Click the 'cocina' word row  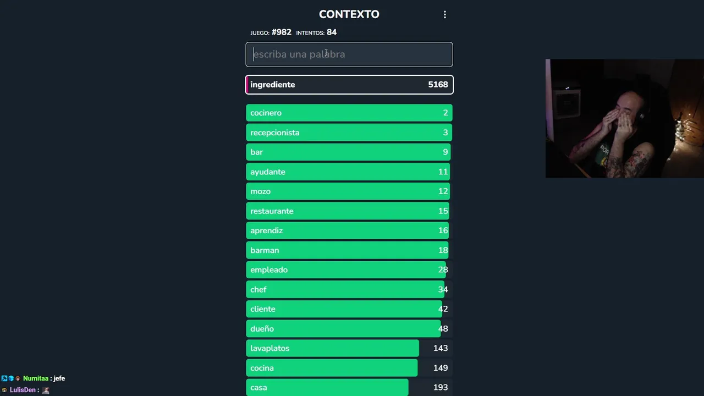click(349, 368)
